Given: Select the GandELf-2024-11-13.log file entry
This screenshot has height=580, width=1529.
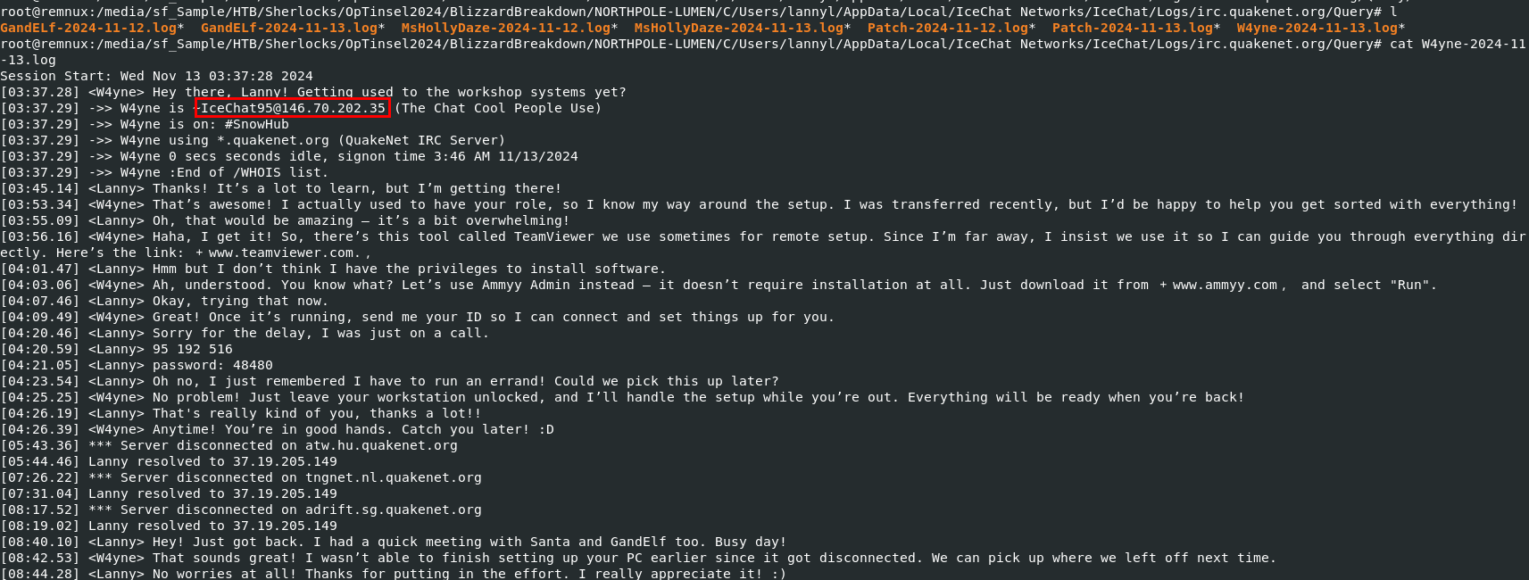Looking at the screenshot, I should (x=288, y=28).
